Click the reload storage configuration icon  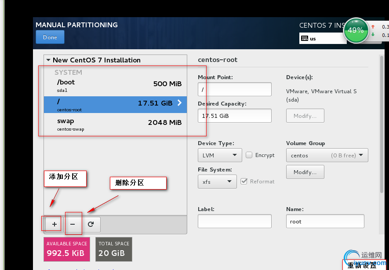tap(91, 224)
